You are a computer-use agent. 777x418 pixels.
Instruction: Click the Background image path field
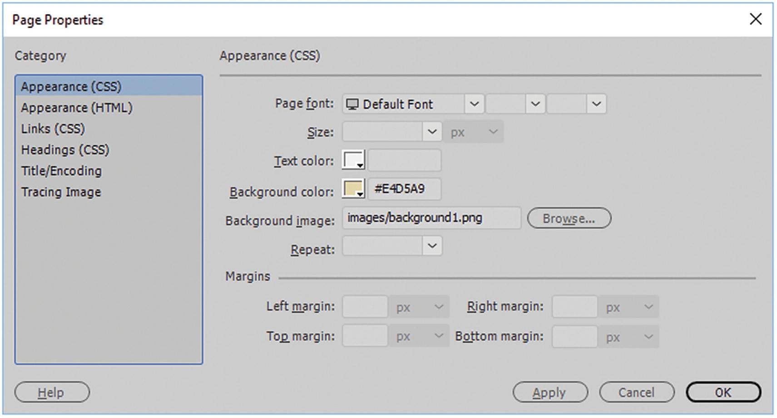coord(432,218)
